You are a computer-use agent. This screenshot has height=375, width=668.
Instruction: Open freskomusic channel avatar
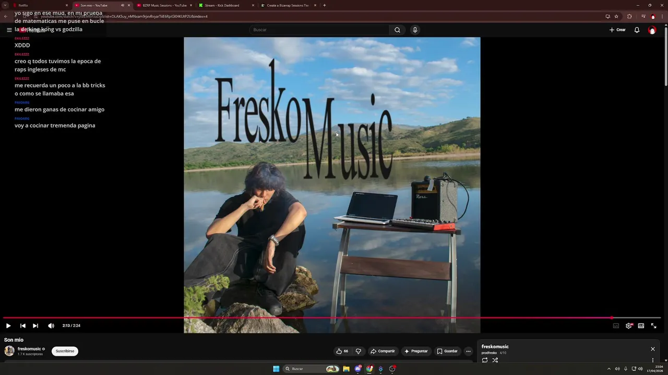click(9, 351)
